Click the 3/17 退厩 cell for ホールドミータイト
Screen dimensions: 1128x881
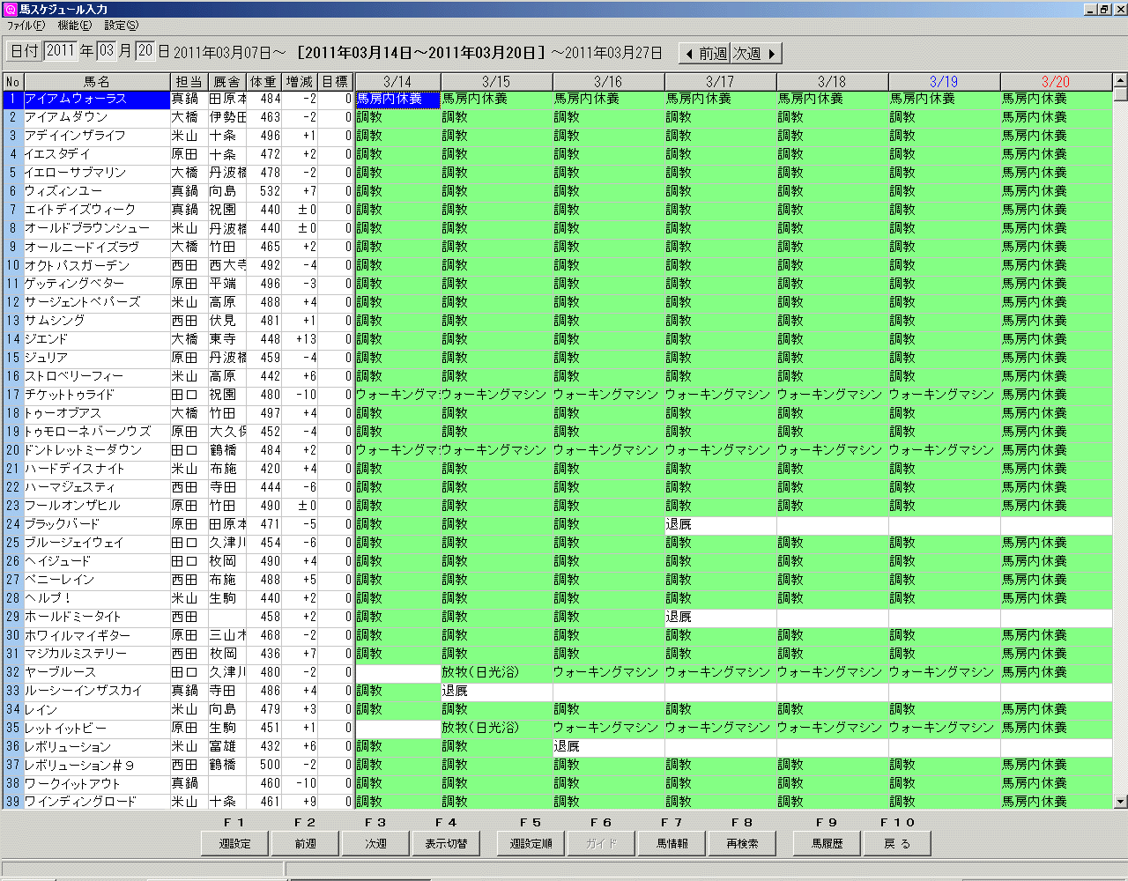tap(720, 617)
